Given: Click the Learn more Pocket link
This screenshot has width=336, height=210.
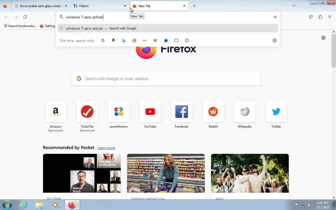Looking at the screenshot, I should (x=106, y=148).
